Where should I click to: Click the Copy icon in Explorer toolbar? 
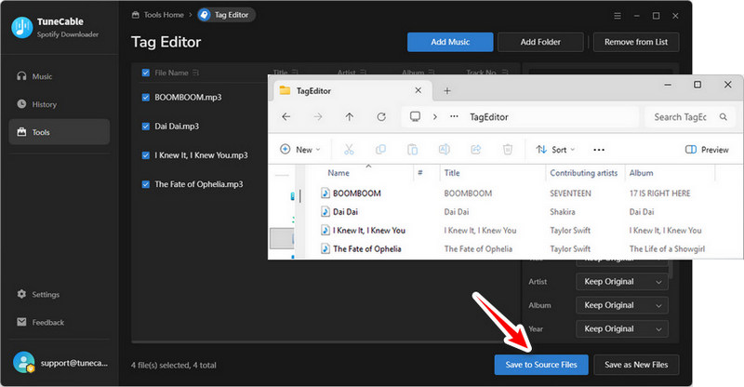380,150
